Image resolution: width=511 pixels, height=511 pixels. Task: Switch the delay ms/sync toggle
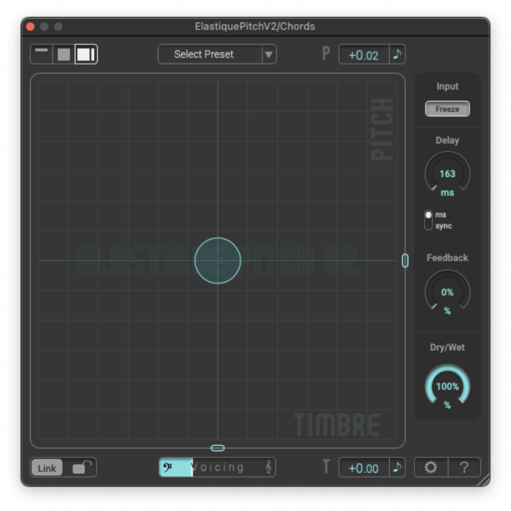[428, 220]
